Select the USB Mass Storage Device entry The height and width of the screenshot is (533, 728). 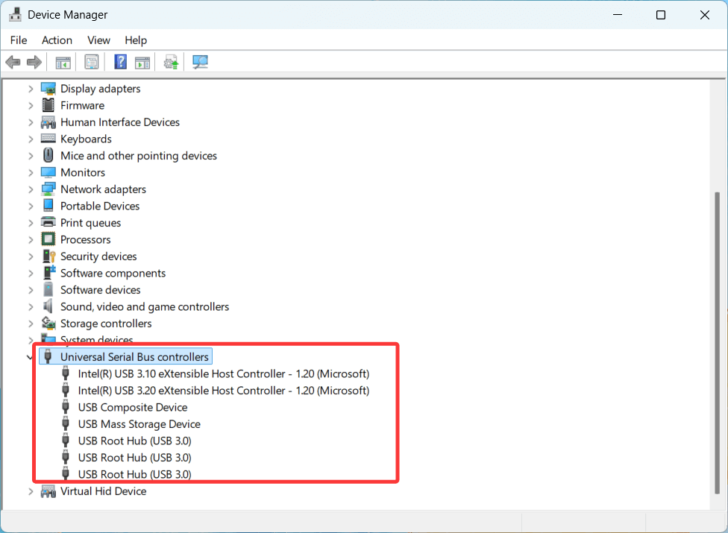(139, 423)
